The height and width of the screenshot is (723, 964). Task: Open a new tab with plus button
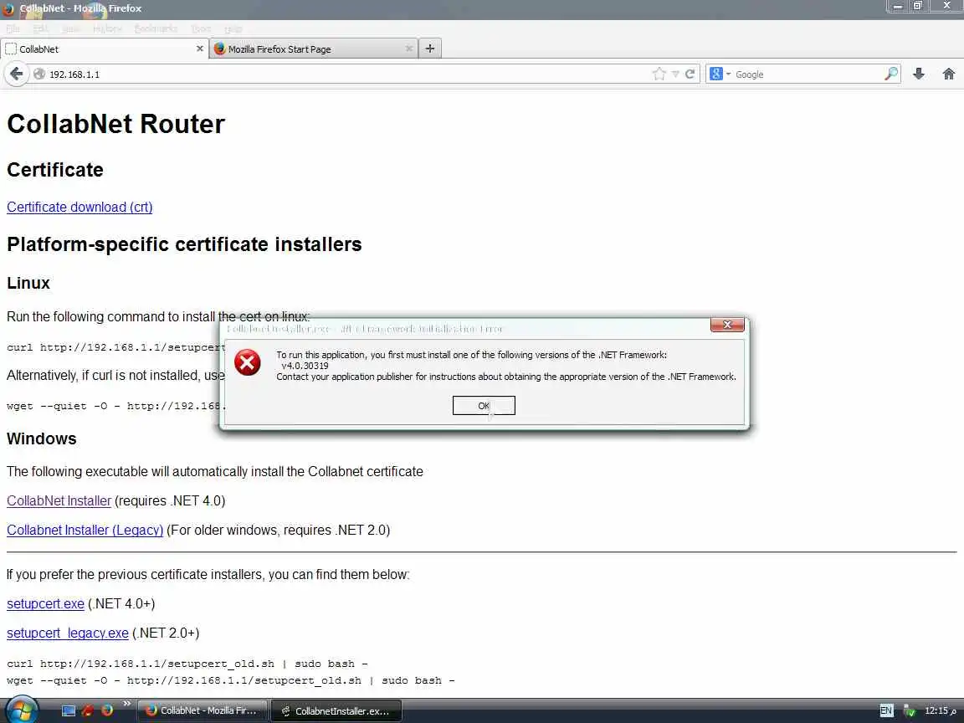(x=430, y=49)
